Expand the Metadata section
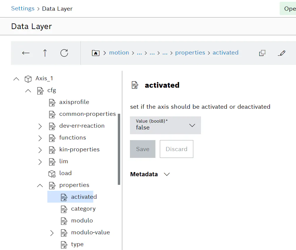296x250 pixels. coord(167,174)
